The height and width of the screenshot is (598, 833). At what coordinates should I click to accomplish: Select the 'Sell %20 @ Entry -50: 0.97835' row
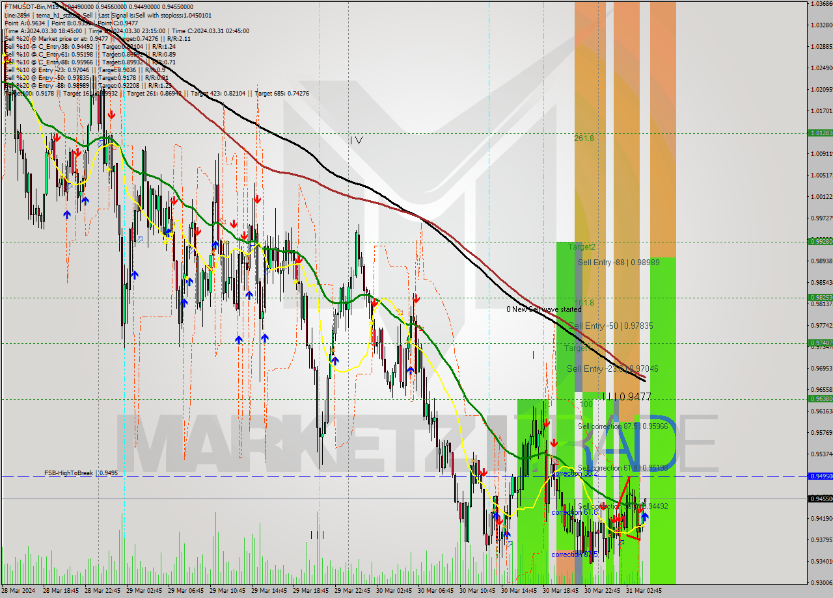pos(87,77)
